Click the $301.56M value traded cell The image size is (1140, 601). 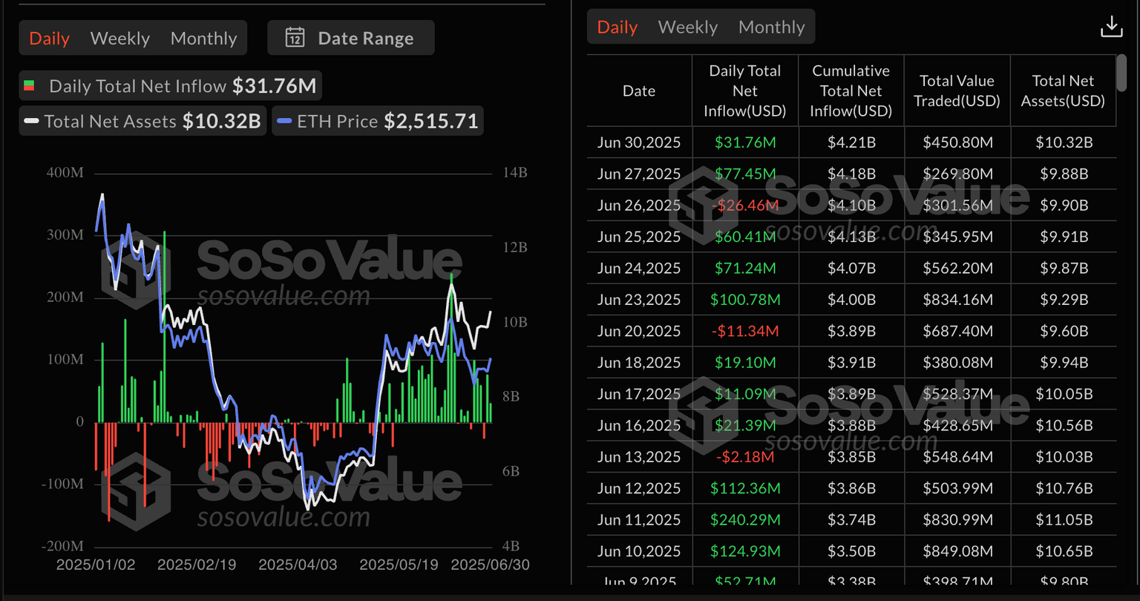point(957,205)
